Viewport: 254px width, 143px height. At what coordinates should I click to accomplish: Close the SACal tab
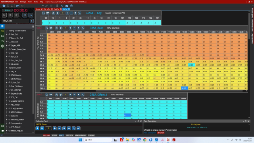click(x=69, y=9)
